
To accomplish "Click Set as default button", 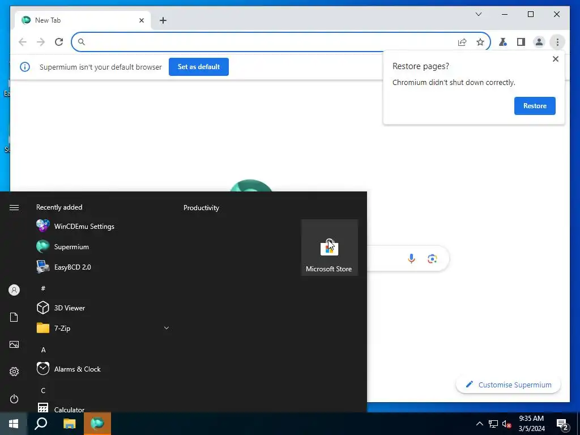I will [x=199, y=67].
